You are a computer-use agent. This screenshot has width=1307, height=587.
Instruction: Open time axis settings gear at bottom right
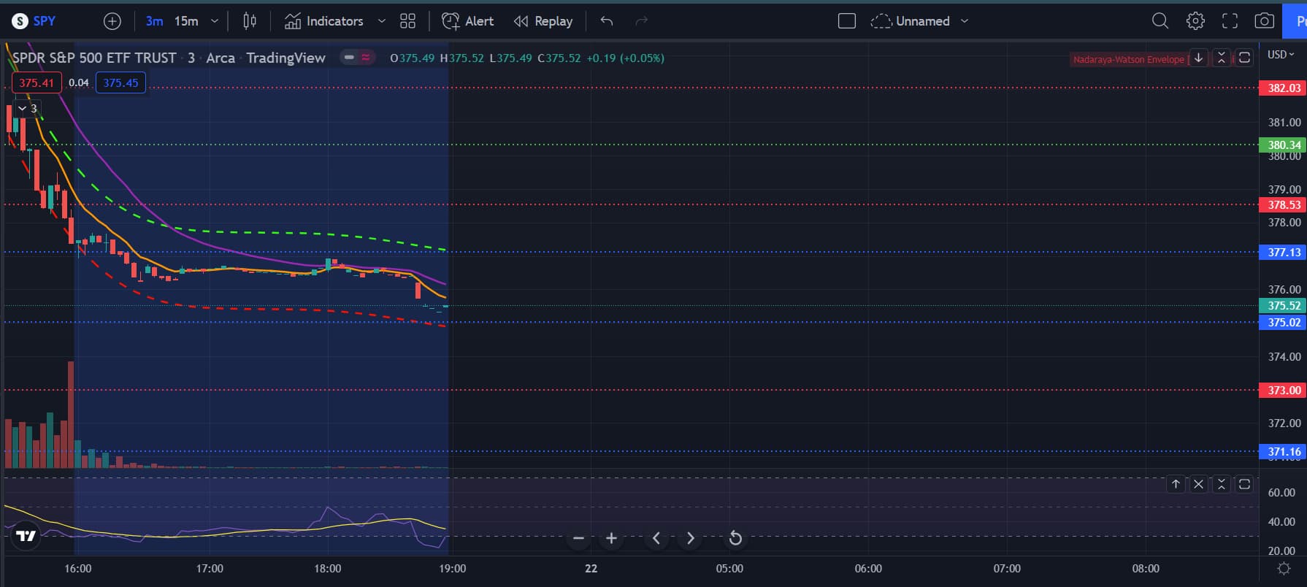pos(1284,569)
